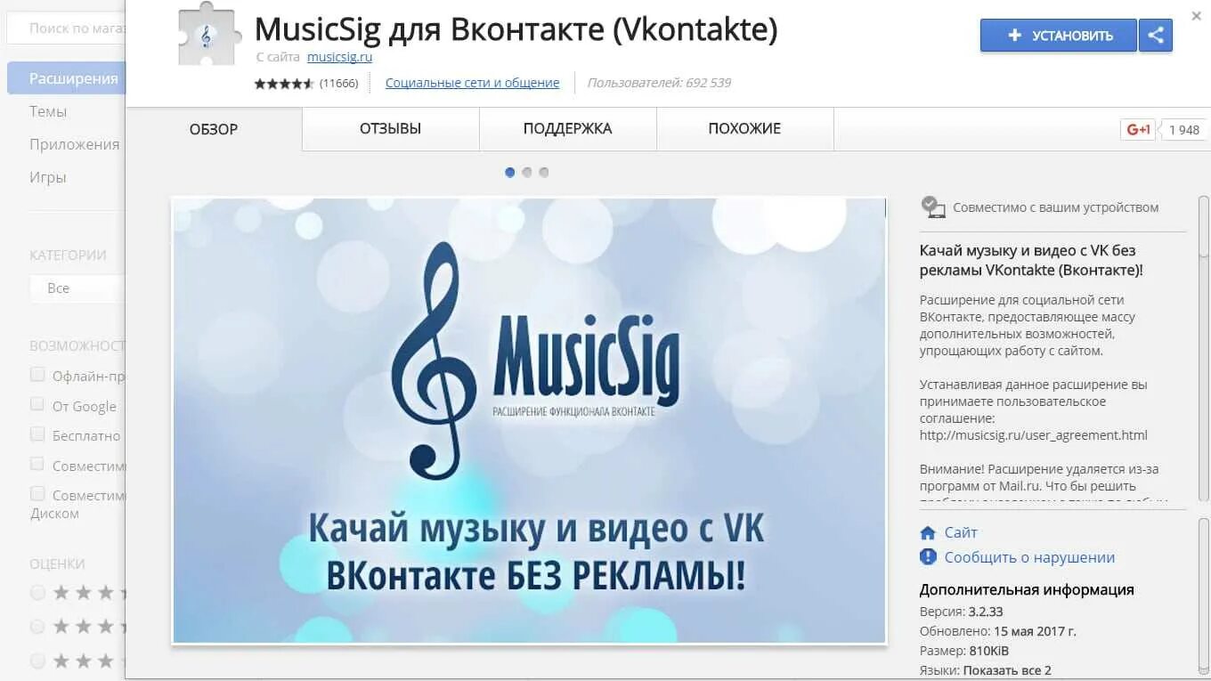Viewport: 1211px width, 681px height.
Task: Open the Все categories dropdown
Action: [77, 288]
